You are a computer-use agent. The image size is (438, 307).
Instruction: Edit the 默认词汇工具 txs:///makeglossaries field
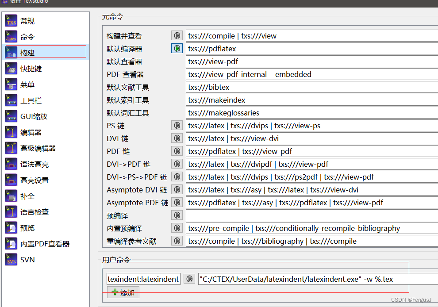click(x=312, y=113)
